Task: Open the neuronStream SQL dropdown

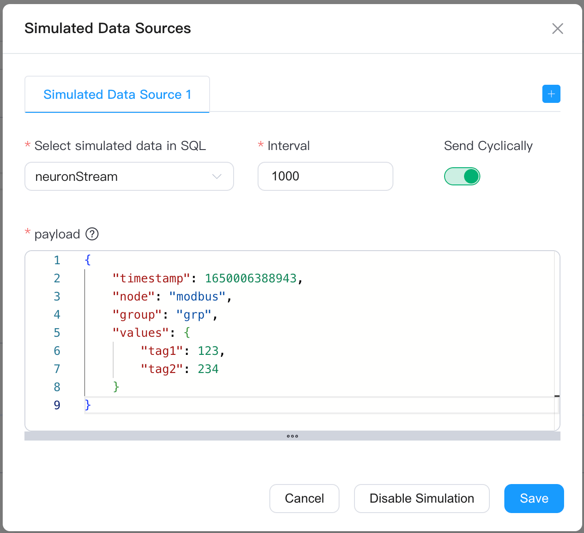Action: click(129, 176)
